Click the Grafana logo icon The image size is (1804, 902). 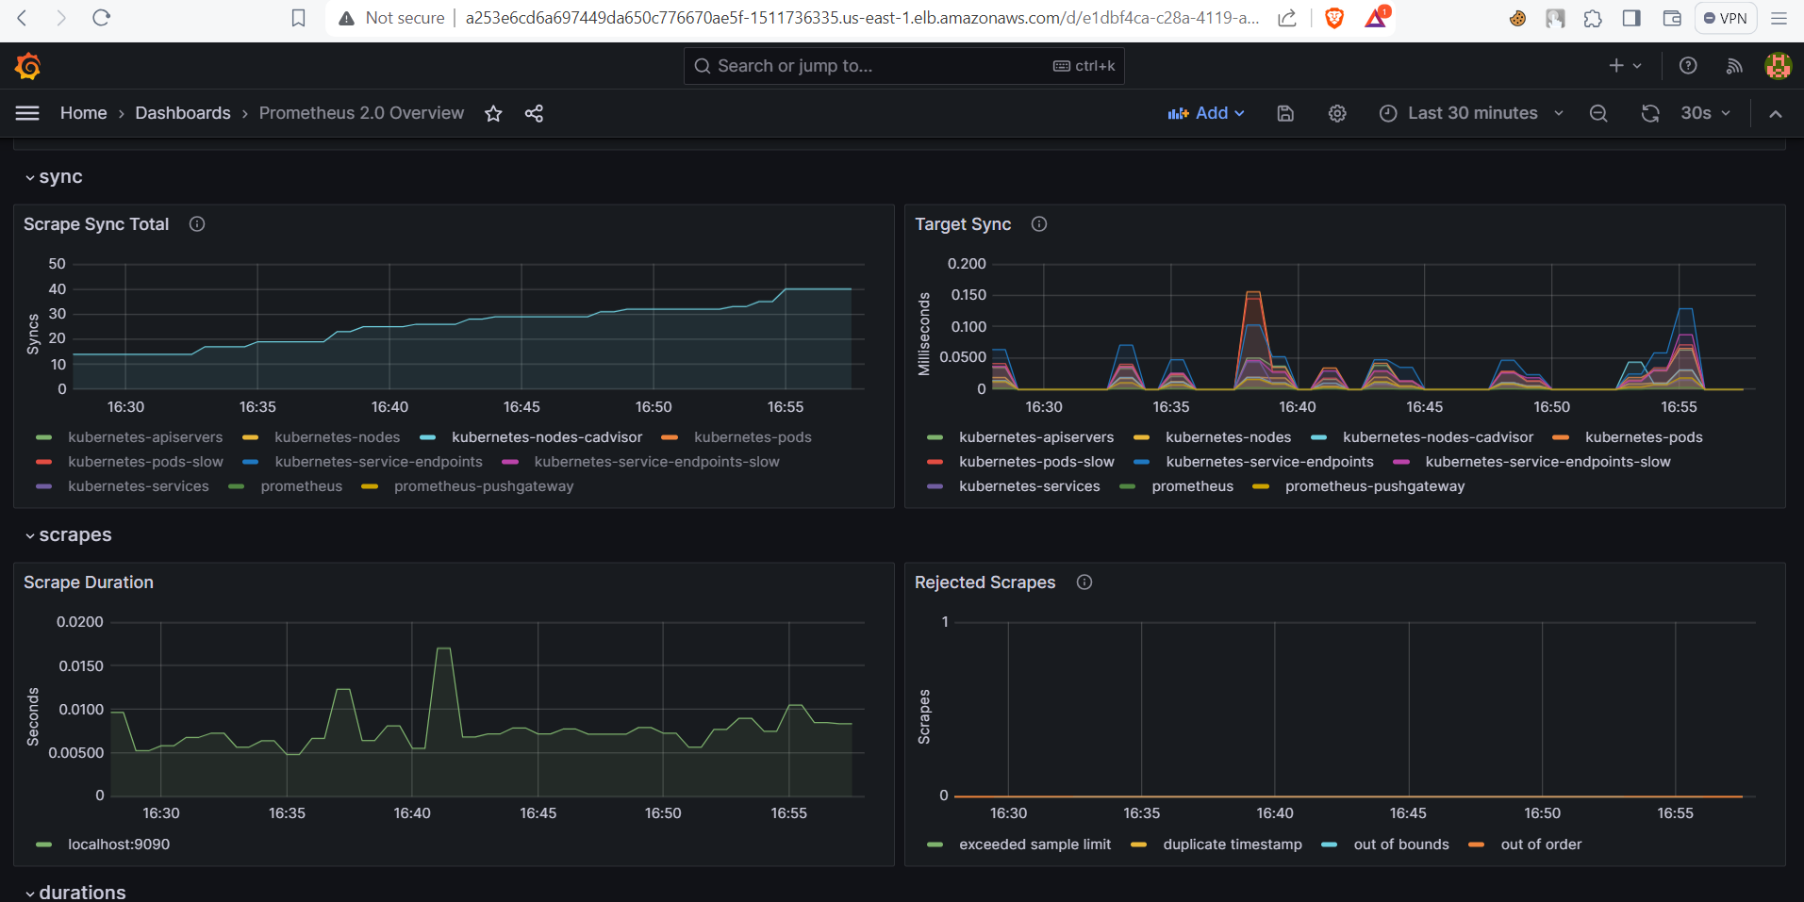pos(27,66)
